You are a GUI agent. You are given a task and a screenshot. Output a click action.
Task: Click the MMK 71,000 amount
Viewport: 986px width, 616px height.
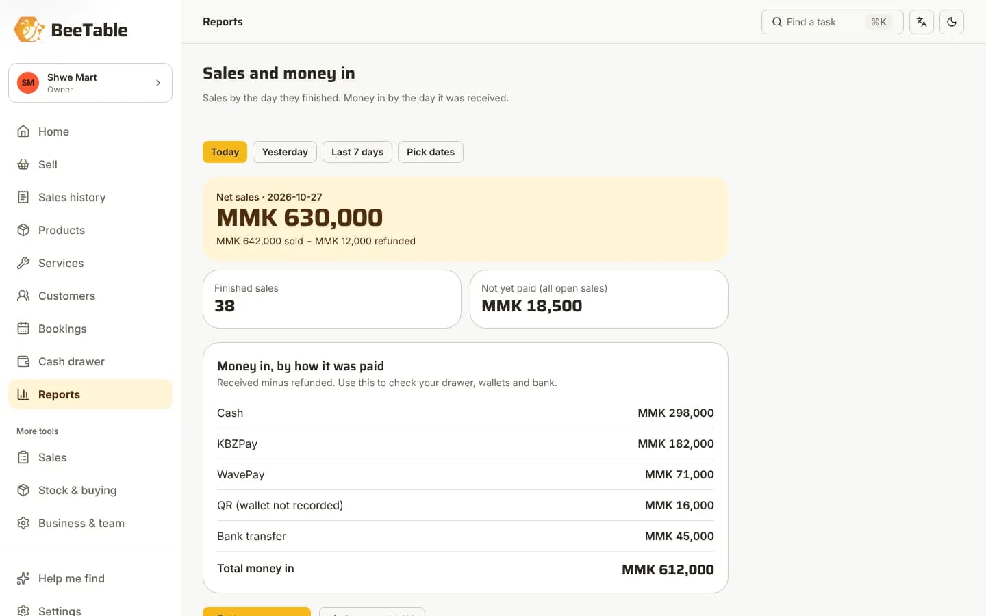[x=679, y=474]
